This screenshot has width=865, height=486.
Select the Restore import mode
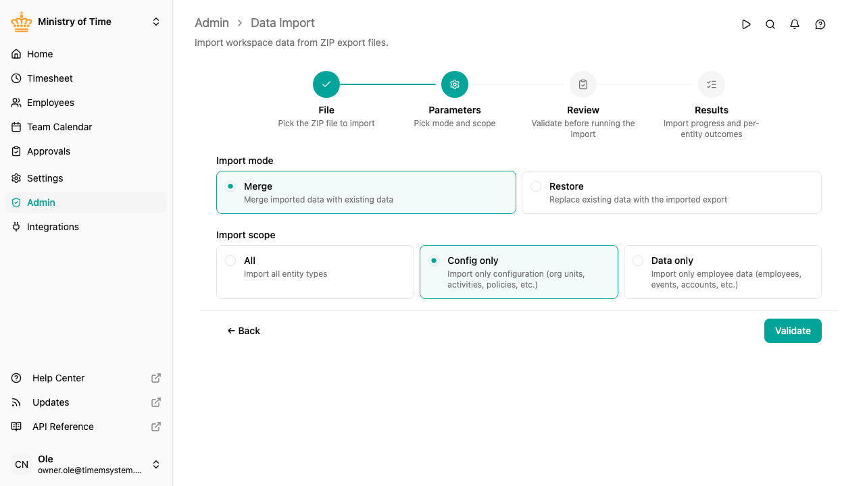[672, 192]
